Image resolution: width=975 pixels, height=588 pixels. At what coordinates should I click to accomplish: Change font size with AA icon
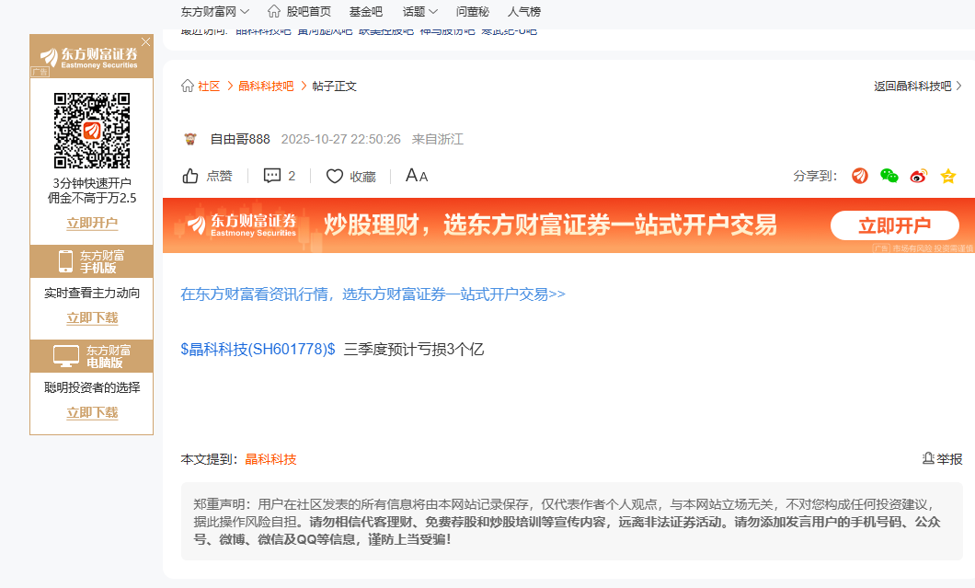pyautogui.click(x=417, y=176)
